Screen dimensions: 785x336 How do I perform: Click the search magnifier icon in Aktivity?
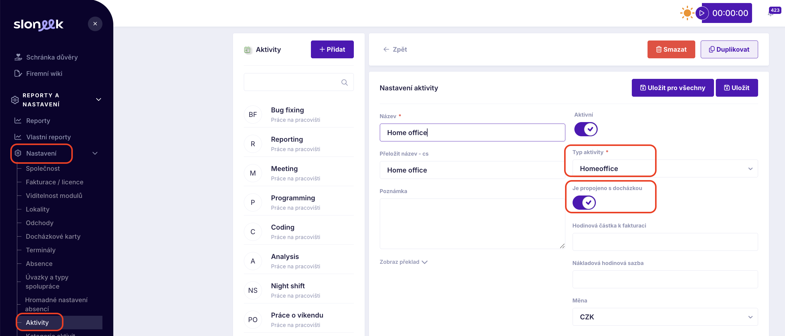pyautogui.click(x=344, y=82)
